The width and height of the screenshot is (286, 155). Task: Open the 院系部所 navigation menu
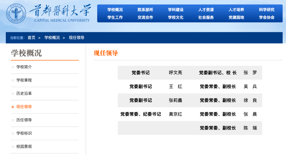145,10
